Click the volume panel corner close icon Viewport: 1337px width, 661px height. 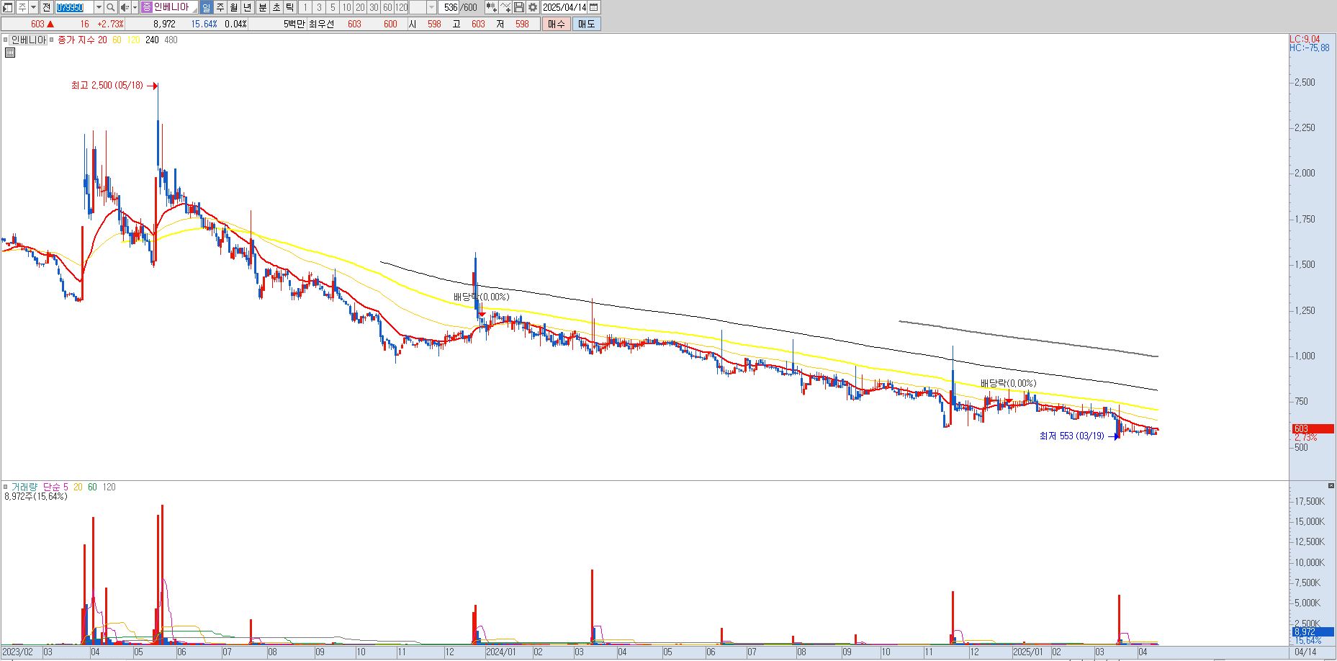1331,486
